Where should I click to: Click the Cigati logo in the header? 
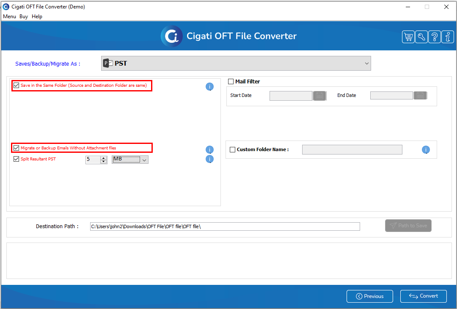coord(172,36)
